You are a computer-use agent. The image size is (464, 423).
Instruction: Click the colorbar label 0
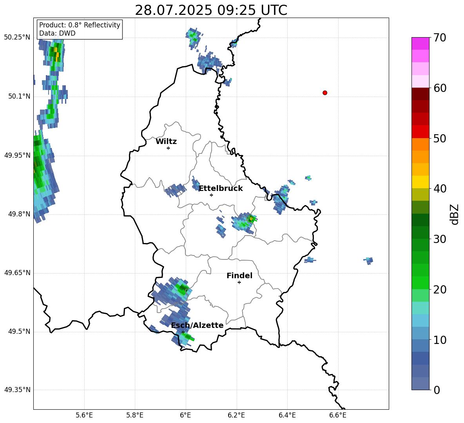pyautogui.click(x=437, y=390)
